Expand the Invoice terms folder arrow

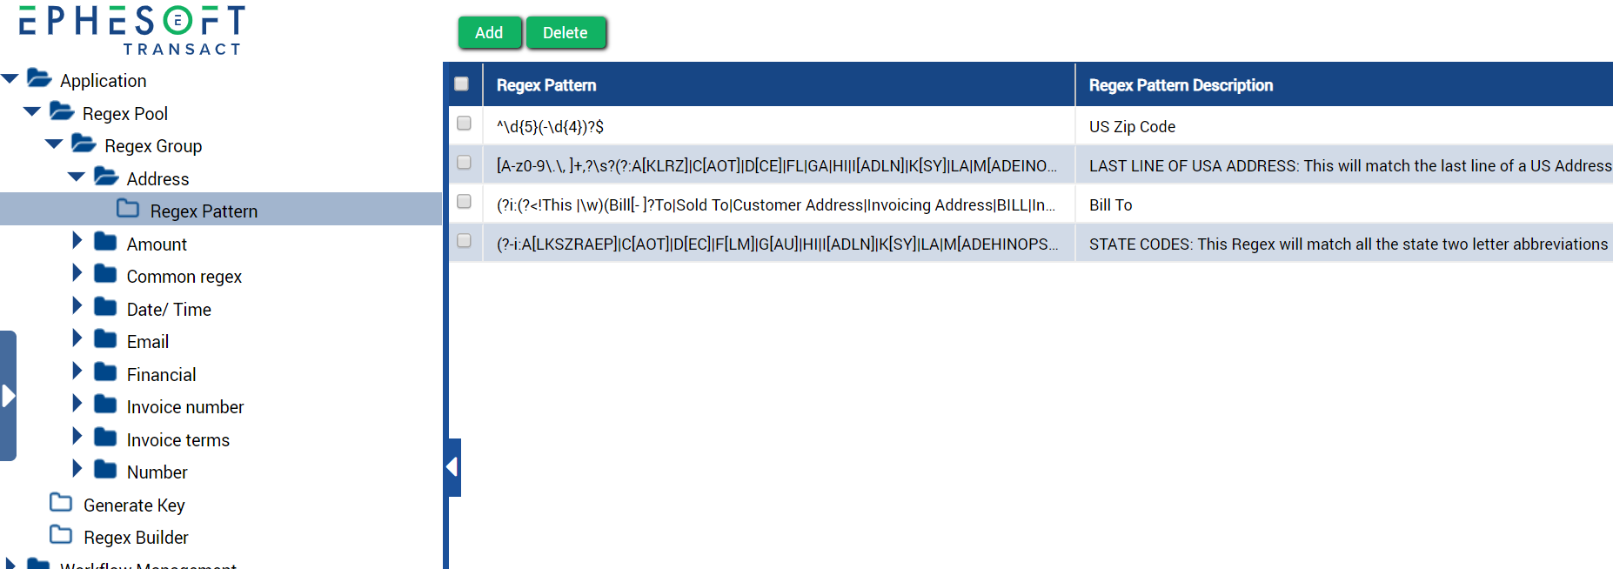point(77,437)
